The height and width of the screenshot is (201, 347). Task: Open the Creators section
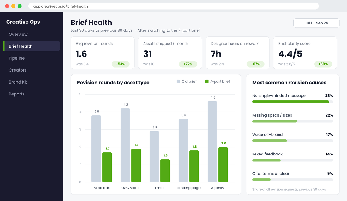click(18, 70)
